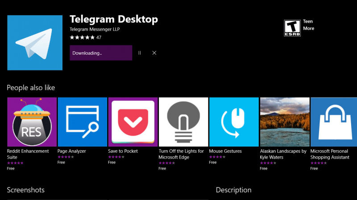357x200 pixels.
Task: Click Free label under Turn Off the Lights
Action: click(x=162, y=168)
